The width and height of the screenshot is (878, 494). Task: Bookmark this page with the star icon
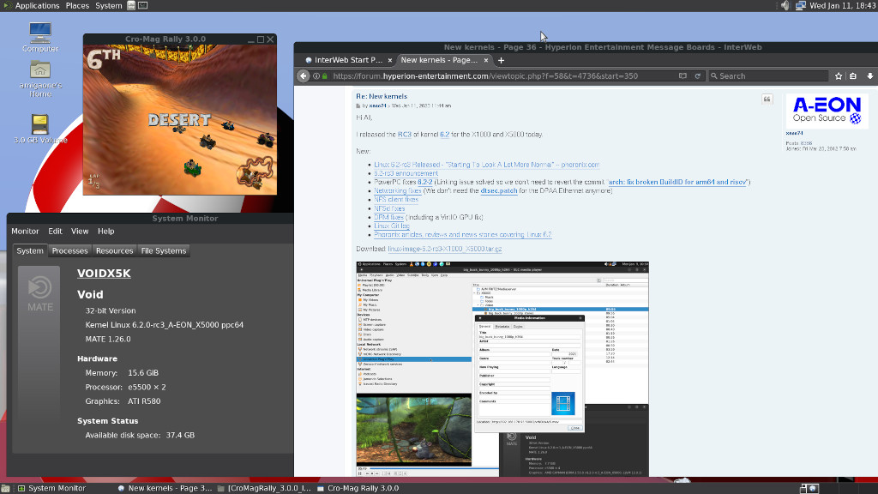click(839, 76)
